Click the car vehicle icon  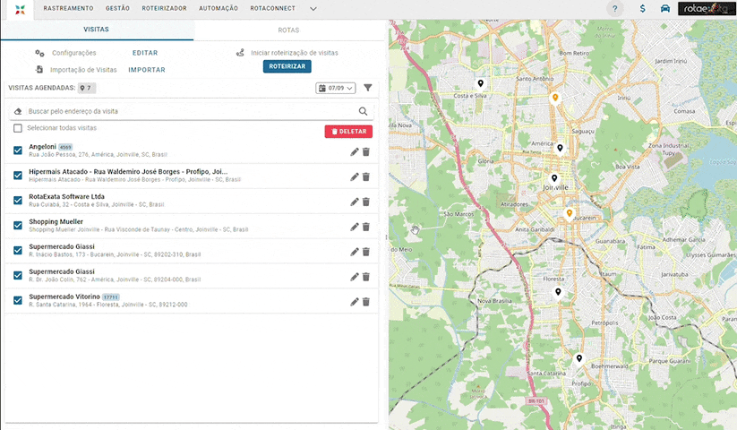point(665,8)
